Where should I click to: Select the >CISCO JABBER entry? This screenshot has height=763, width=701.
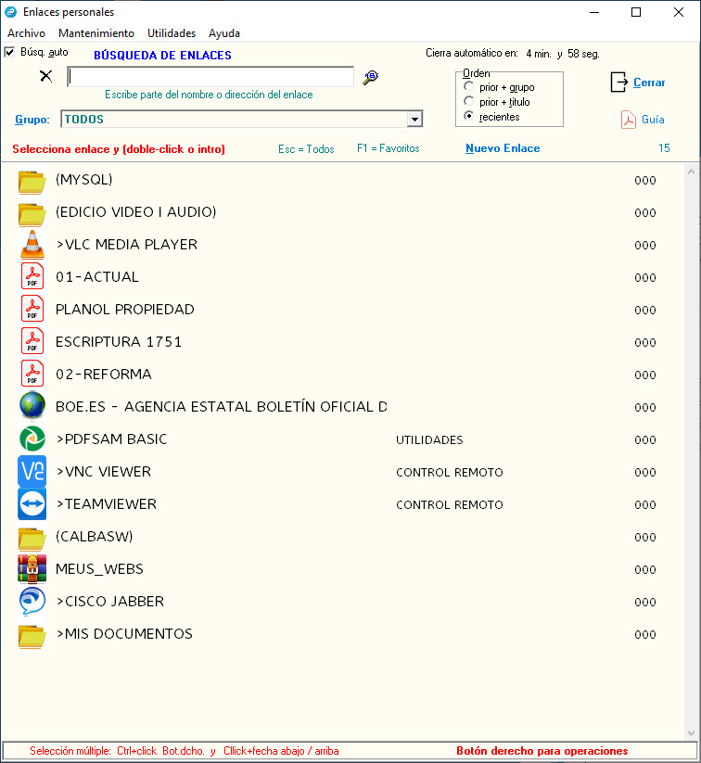pyautogui.click(x=109, y=602)
